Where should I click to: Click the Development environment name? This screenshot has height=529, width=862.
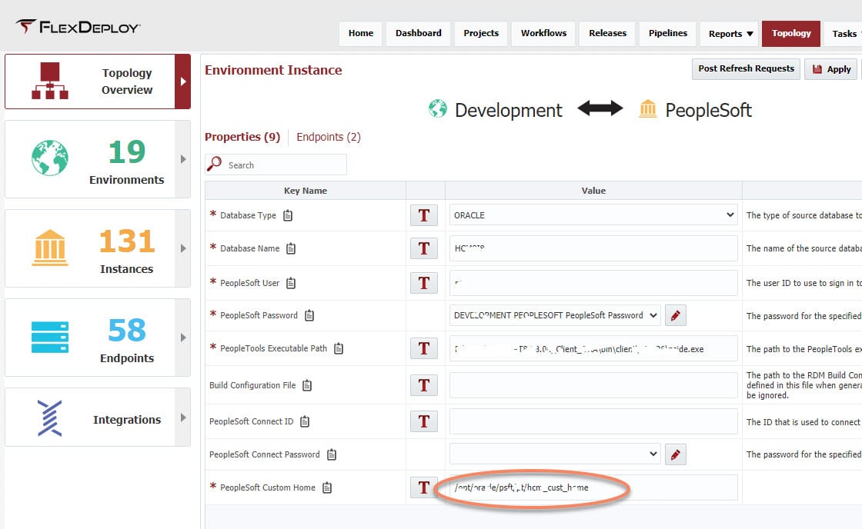click(x=509, y=111)
